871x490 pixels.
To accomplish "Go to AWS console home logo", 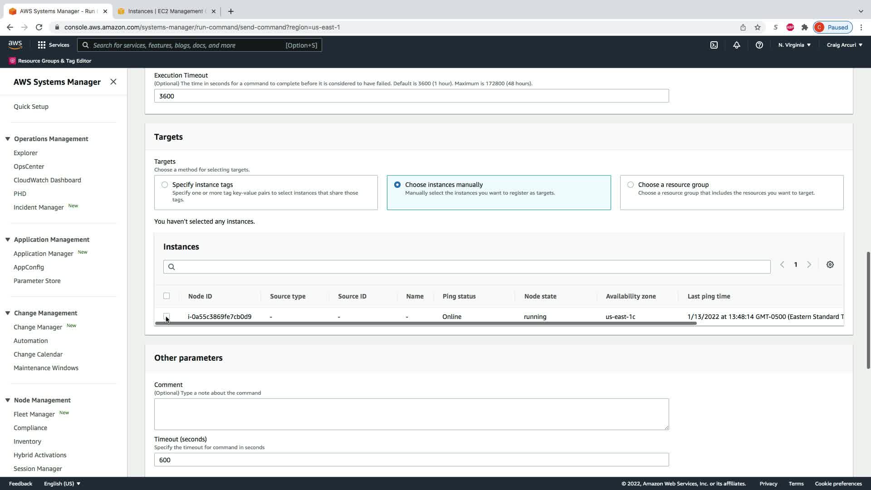I will (15, 44).
